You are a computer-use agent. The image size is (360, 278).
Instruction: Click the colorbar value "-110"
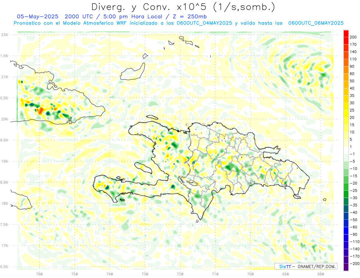click(355, 242)
